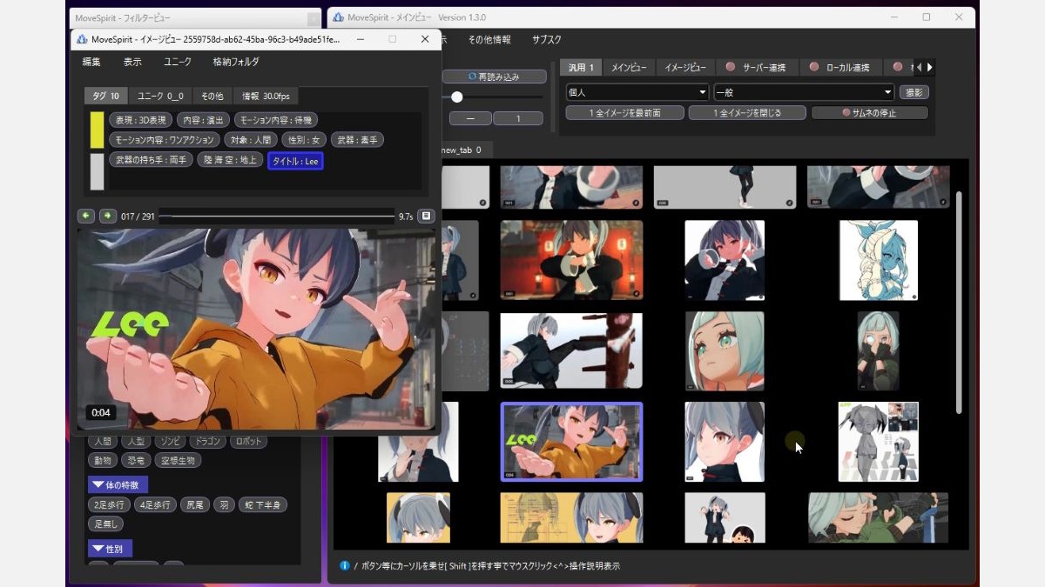Switch to the ユニーク 0_0 tab
This screenshot has width=1045, height=587.
[x=161, y=96]
